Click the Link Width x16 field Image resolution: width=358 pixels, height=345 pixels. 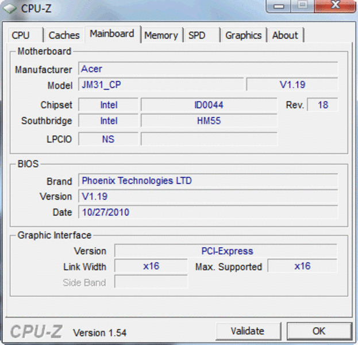pos(151,266)
